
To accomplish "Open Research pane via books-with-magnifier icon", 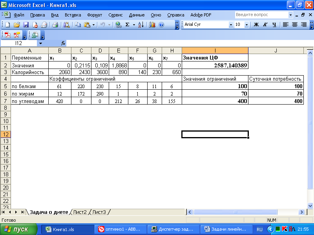I will coord(66,25).
